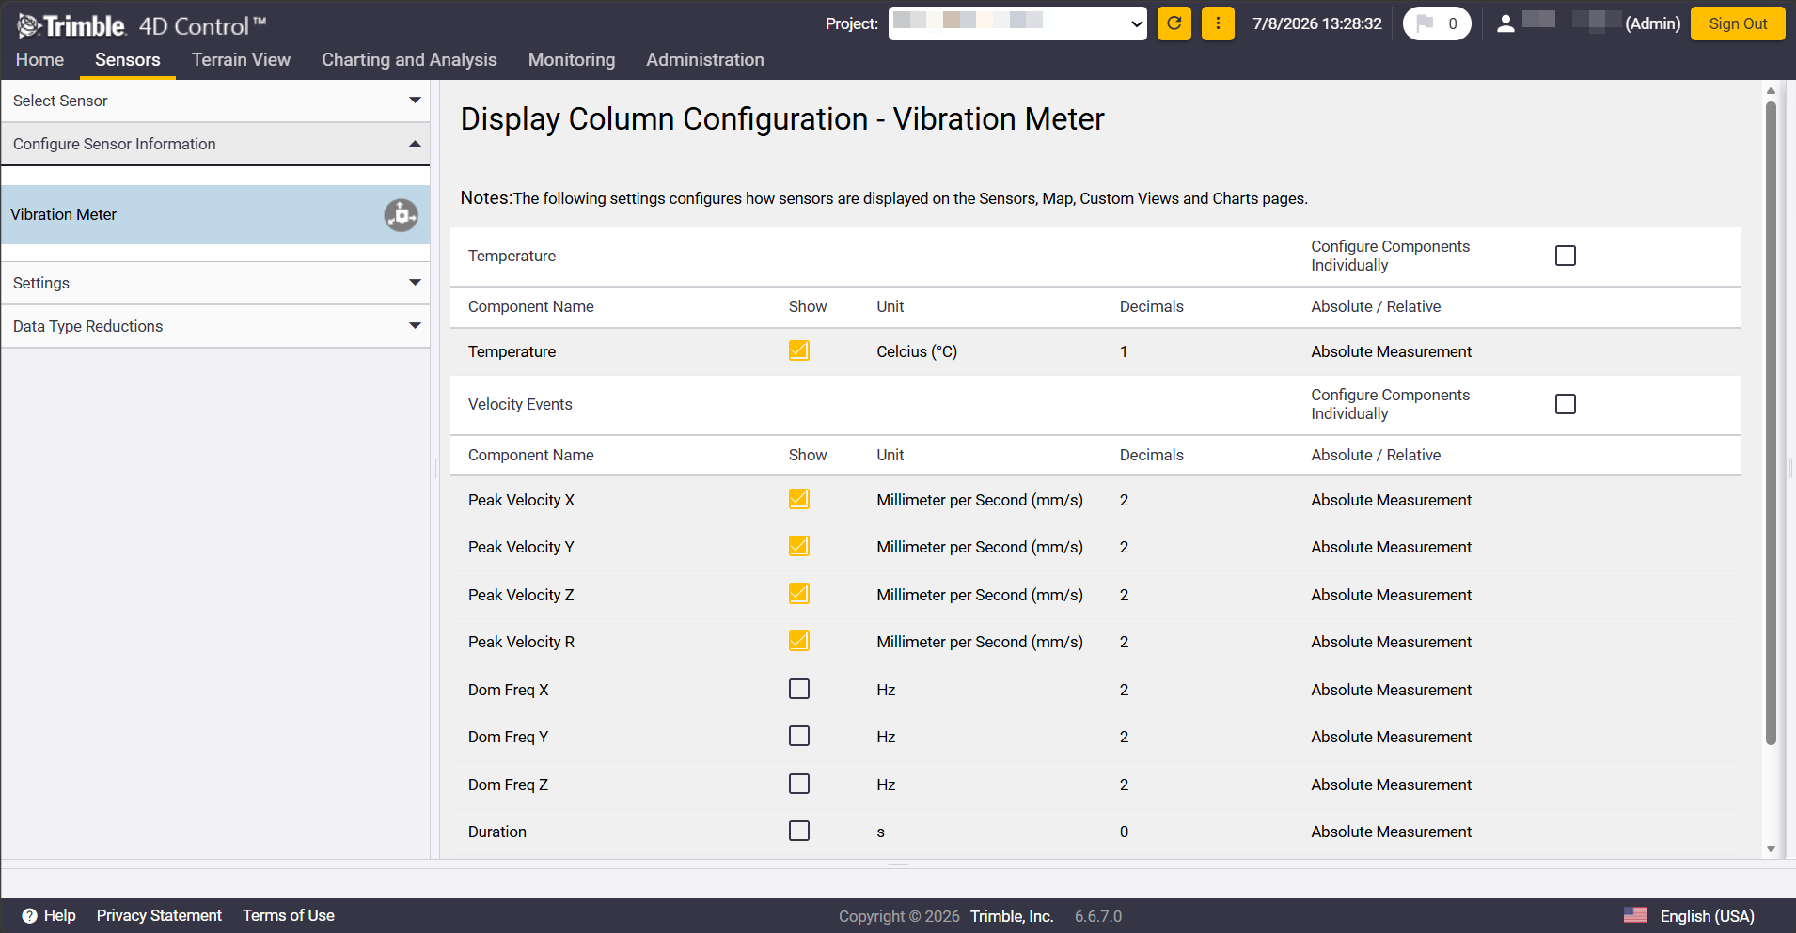Click the Peak Velocity X component name
The image size is (1796, 933).
coord(521,500)
